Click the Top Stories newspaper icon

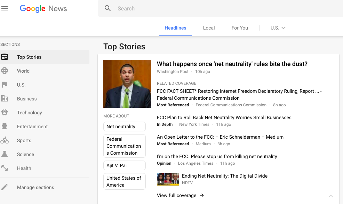click(x=5, y=57)
